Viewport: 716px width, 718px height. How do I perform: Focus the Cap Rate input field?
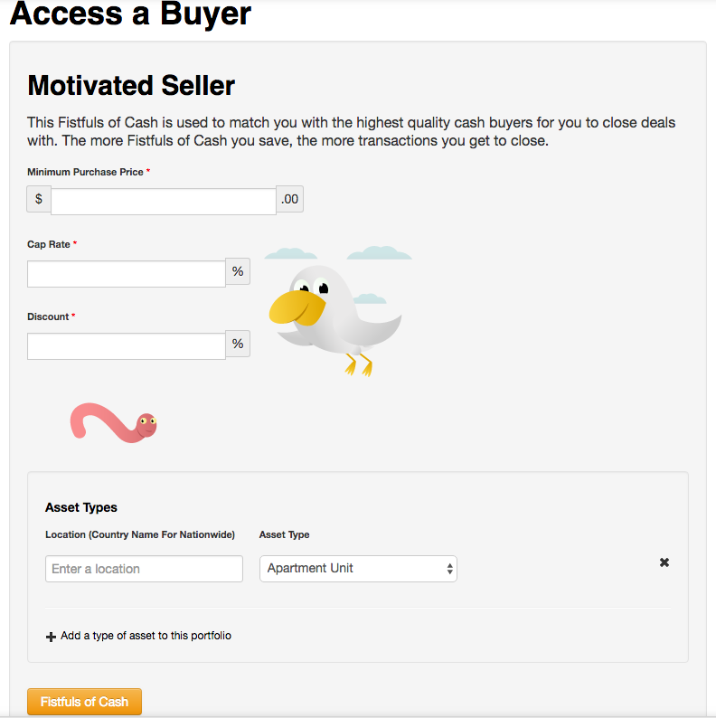(x=127, y=274)
